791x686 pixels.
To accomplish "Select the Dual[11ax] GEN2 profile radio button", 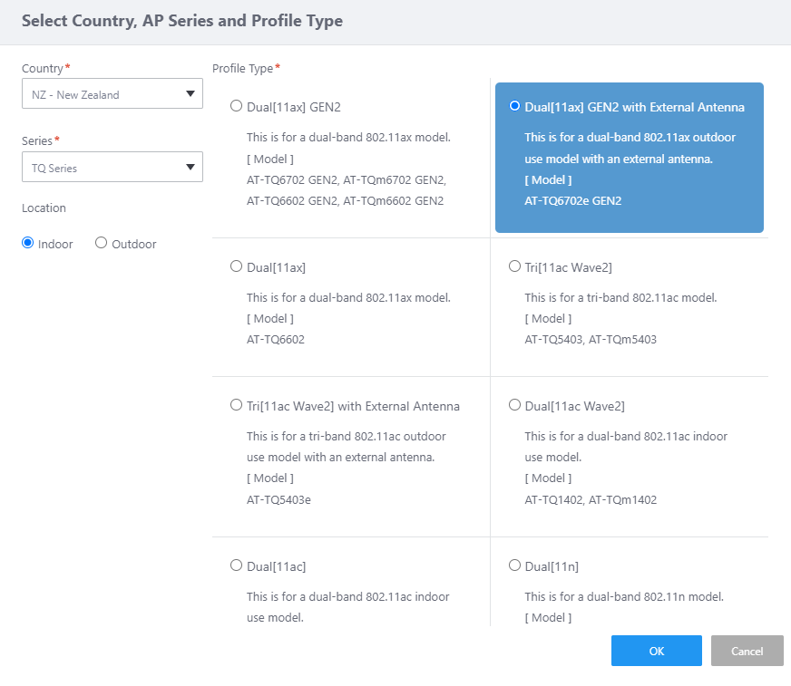I will point(237,106).
